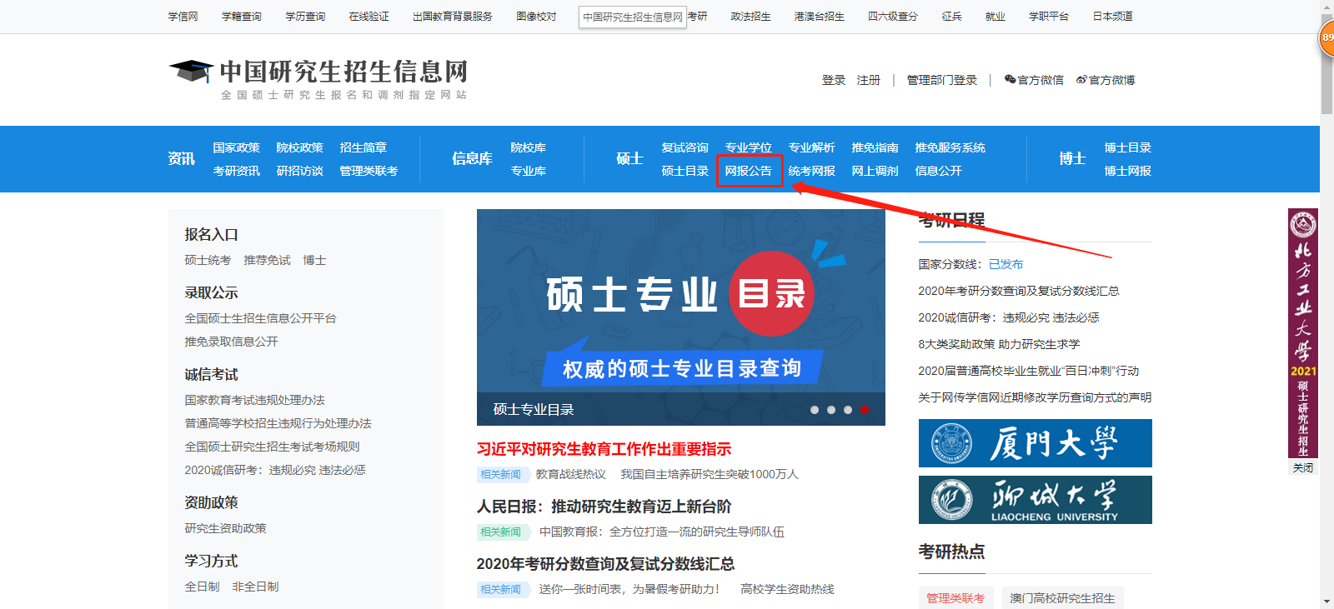This screenshot has width=1334, height=609.
Task: Click the page scrollbar up arrow
Action: point(1326,7)
